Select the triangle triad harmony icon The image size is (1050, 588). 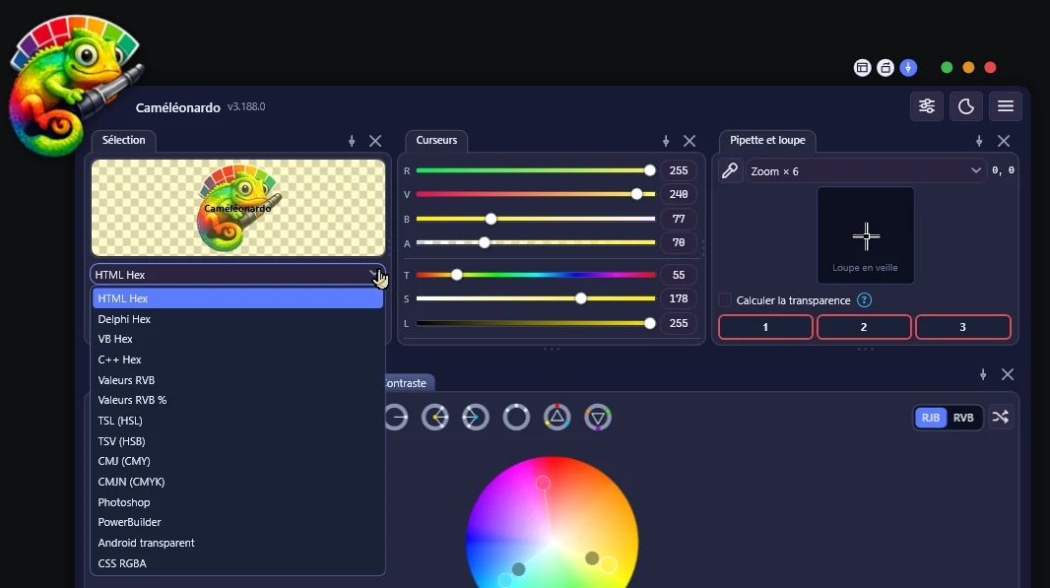(x=558, y=418)
